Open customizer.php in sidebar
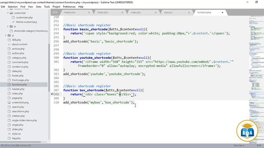 [x=24, y=17]
